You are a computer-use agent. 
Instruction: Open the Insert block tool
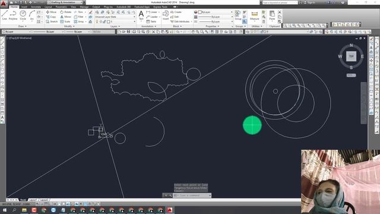[166, 15]
